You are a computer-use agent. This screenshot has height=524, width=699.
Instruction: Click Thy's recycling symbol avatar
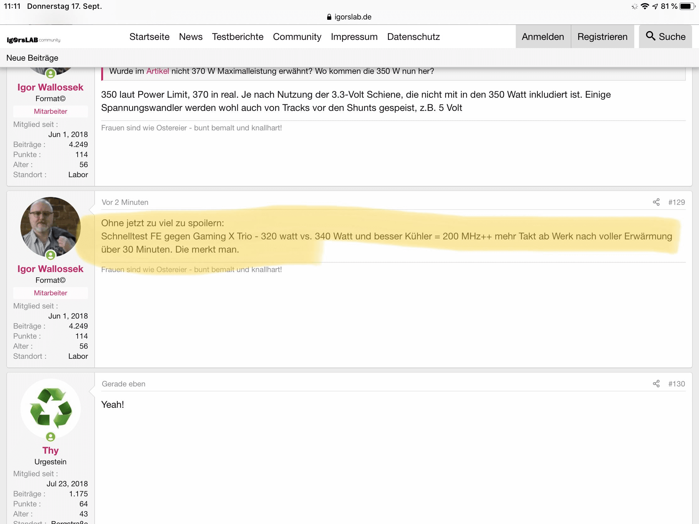click(x=51, y=407)
